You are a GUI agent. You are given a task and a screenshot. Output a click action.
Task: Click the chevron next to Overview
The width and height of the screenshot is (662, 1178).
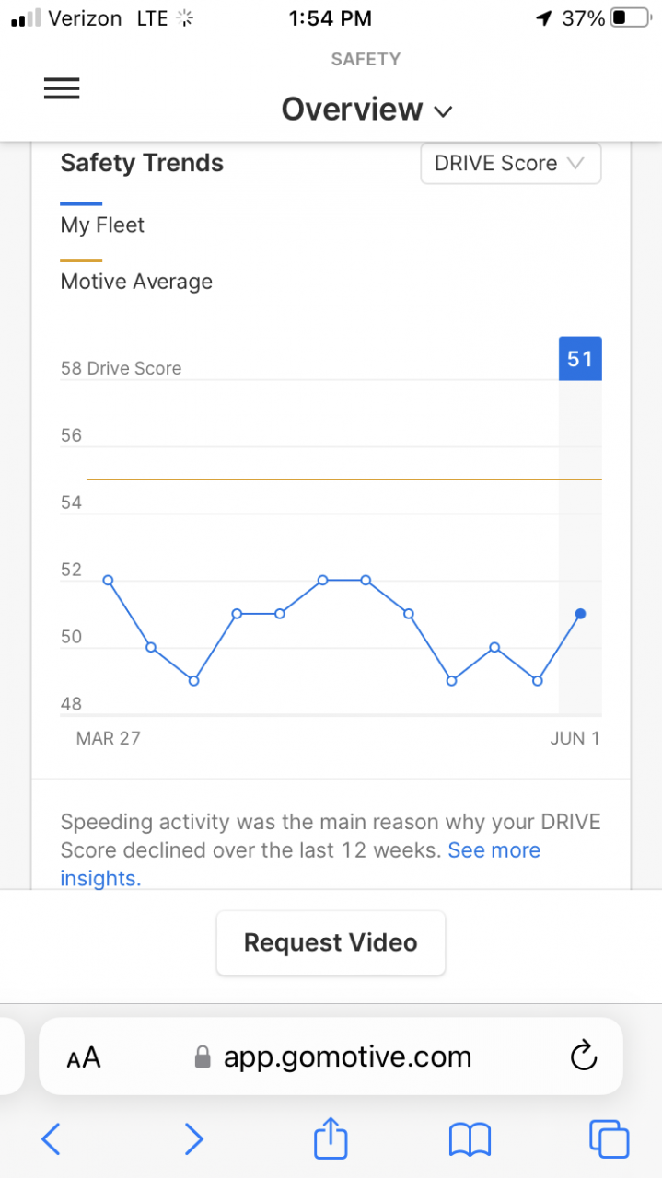point(443,112)
